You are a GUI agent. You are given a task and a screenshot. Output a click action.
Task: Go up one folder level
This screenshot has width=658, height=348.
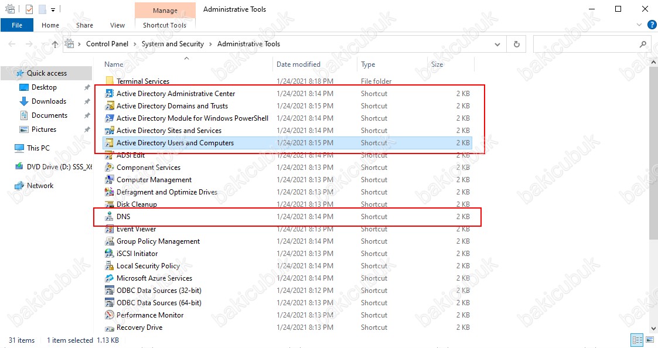(x=55, y=44)
